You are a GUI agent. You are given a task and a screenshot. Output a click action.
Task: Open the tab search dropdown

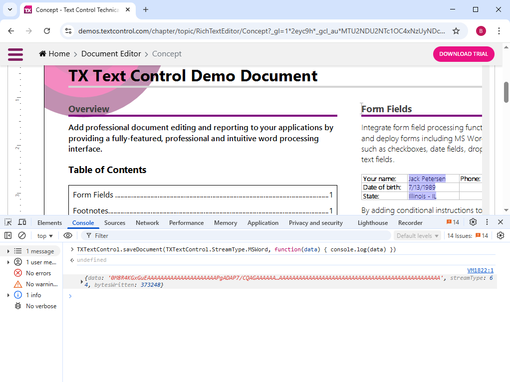coord(10,9)
